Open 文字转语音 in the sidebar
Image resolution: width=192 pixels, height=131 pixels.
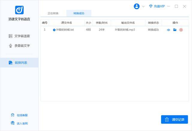(x=19, y=36)
